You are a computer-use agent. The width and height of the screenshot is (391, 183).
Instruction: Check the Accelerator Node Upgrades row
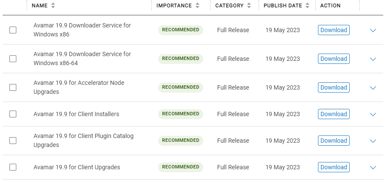13,87
